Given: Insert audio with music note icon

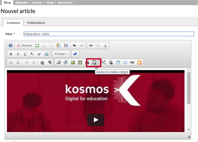Looking at the screenshot, I should coord(58,62).
